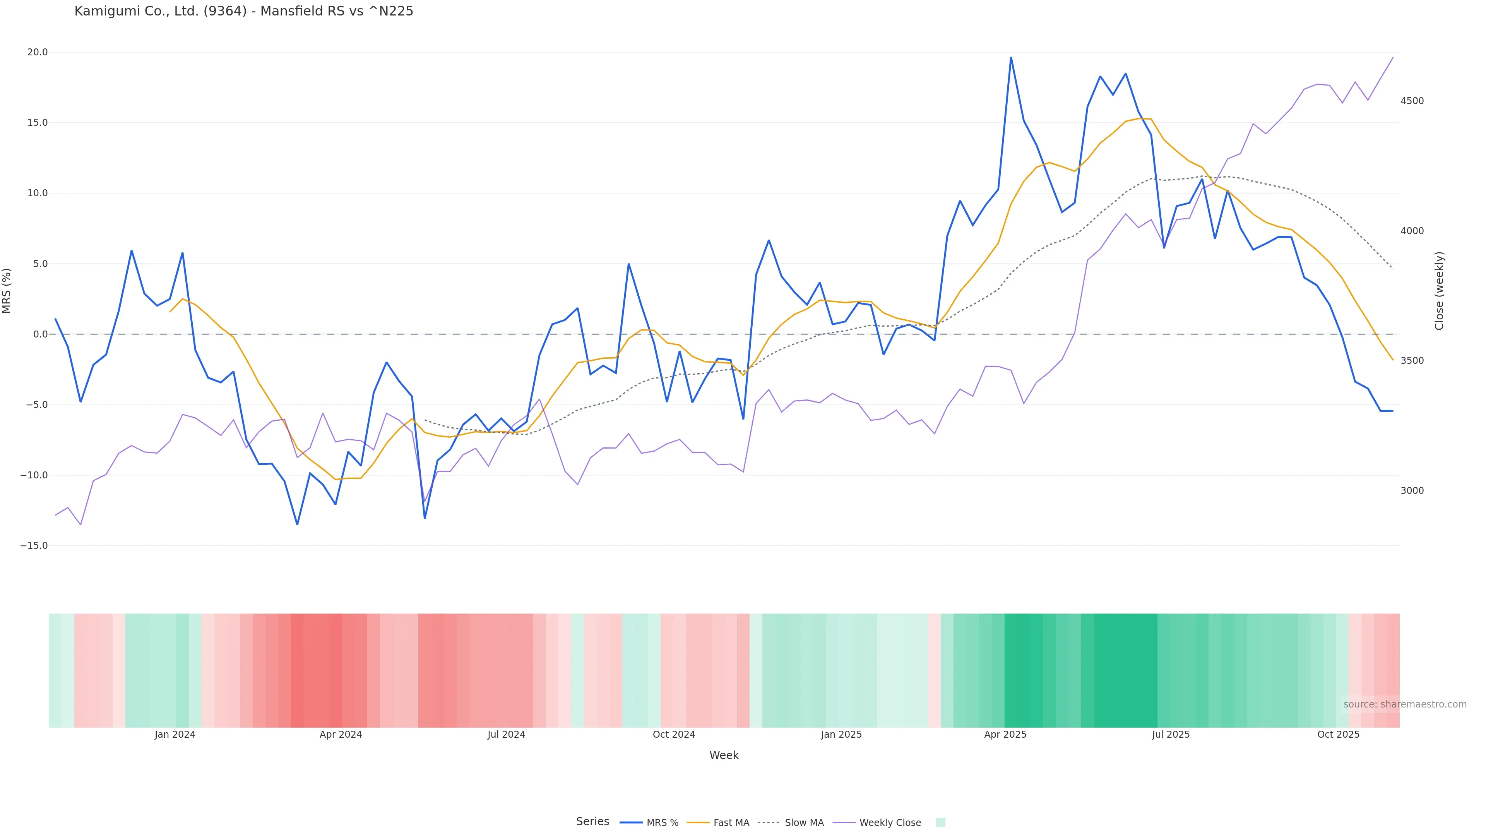
Task: Toggle Slow MA series visibility label
Action: 804,823
